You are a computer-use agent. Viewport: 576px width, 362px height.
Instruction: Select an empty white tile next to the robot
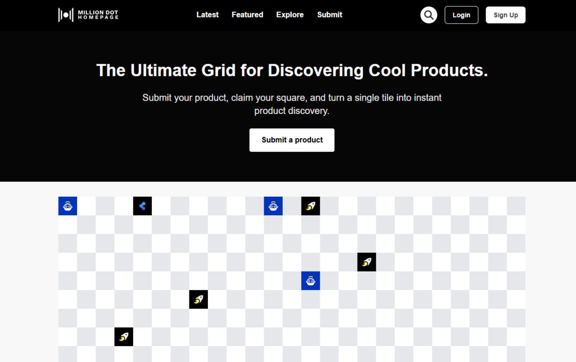pos(86,206)
